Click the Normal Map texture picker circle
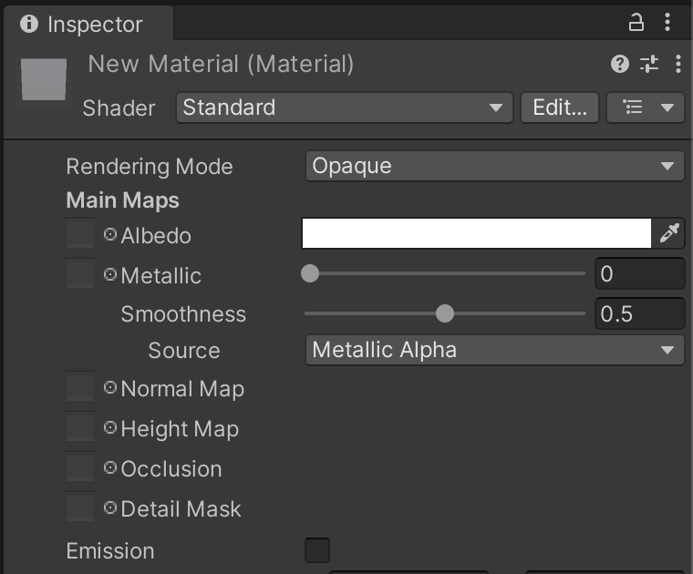The image size is (693, 574). coord(110,388)
